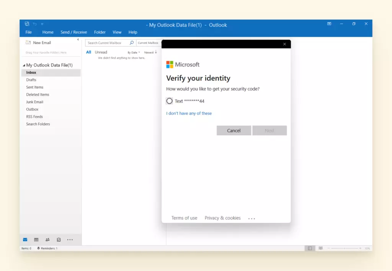Click the Send/Receive All icon in quick access toolbar

coord(26,23)
